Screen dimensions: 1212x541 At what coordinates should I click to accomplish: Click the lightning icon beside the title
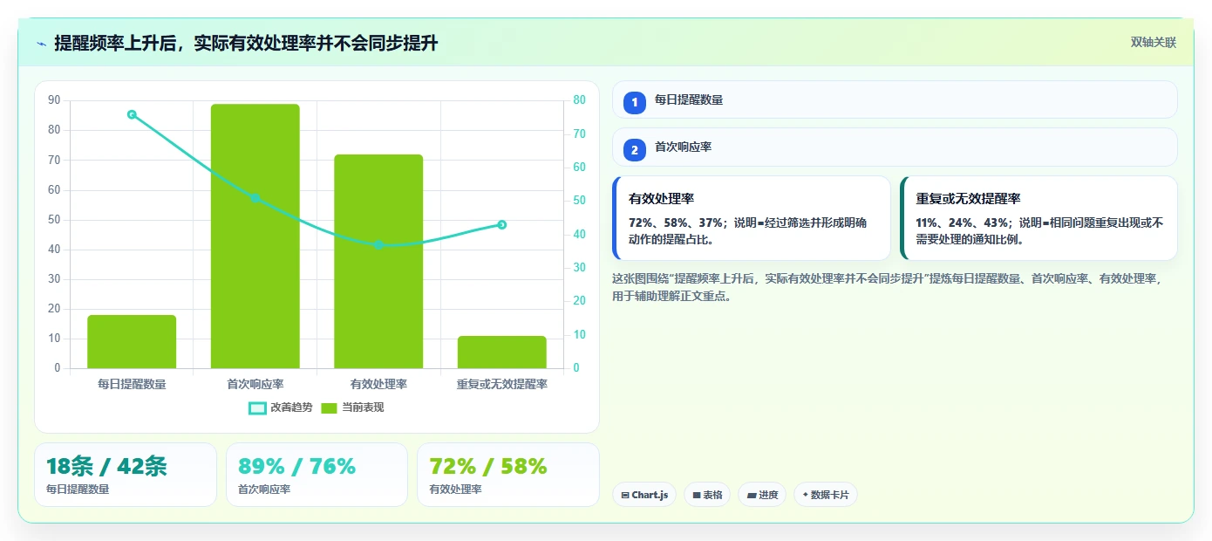click(x=41, y=44)
